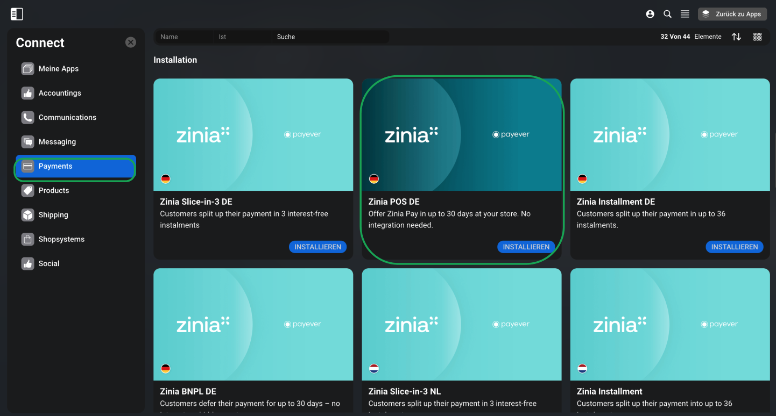
Task: Select the Products category
Action: 75,190
